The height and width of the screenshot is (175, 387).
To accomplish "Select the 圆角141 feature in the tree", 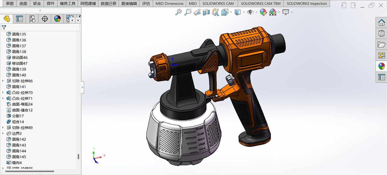I will [x=19, y=87].
